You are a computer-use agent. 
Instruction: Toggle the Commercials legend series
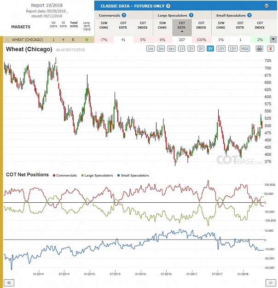click(64, 176)
